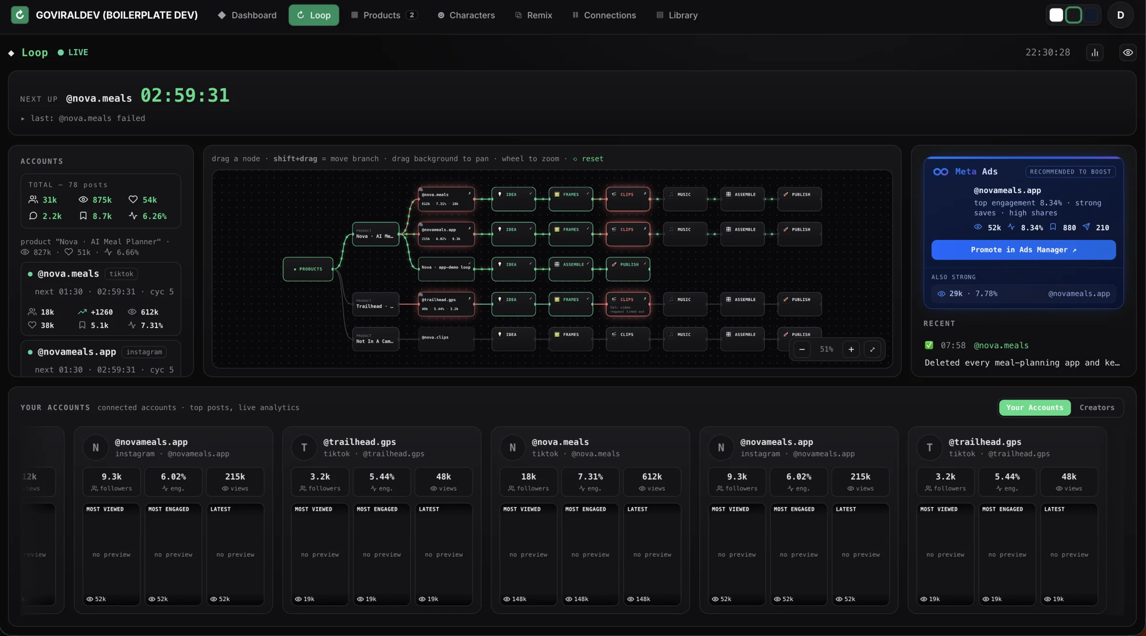Click ASSEMBLE grid icon in @nova.clips row
The height and width of the screenshot is (636, 1146).
728,334
